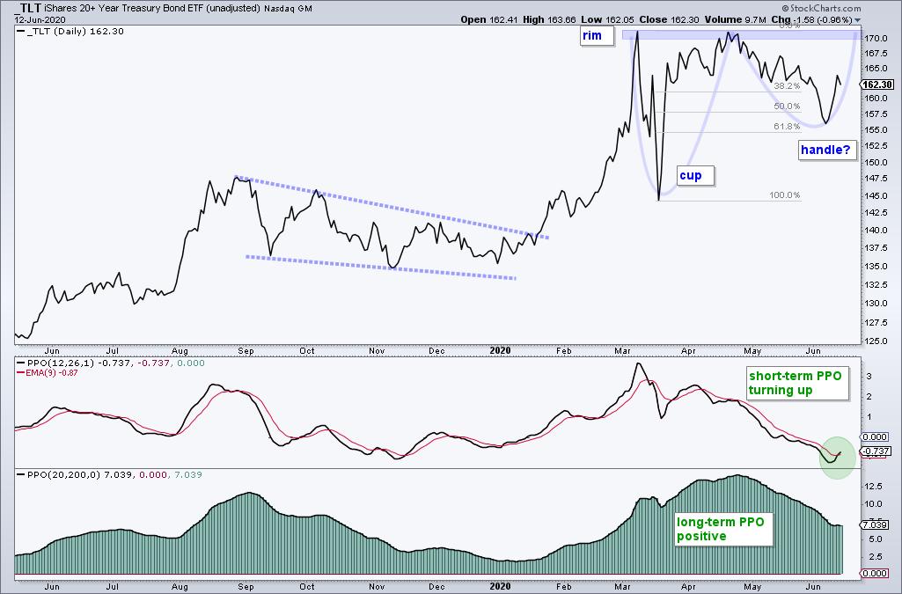The height and width of the screenshot is (594, 902).
Task: Click the 'long-term PPO positive' annotation
Action: pos(722,529)
